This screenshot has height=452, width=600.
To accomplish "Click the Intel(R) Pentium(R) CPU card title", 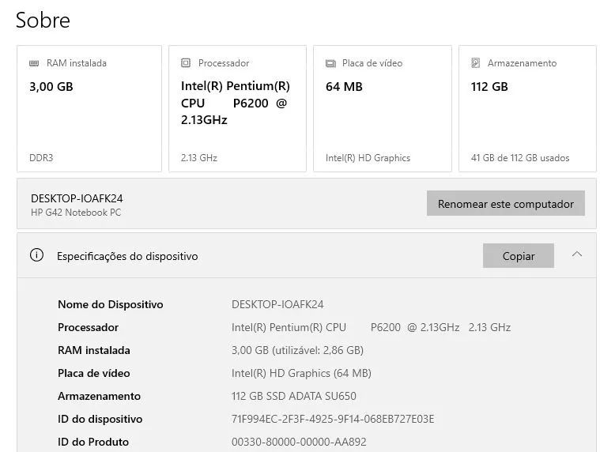I will pyautogui.click(x=236, y=103).
